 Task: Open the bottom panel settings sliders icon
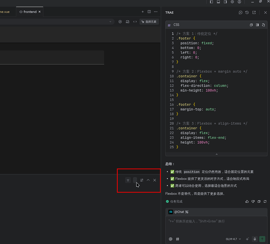tap(142, 180)
